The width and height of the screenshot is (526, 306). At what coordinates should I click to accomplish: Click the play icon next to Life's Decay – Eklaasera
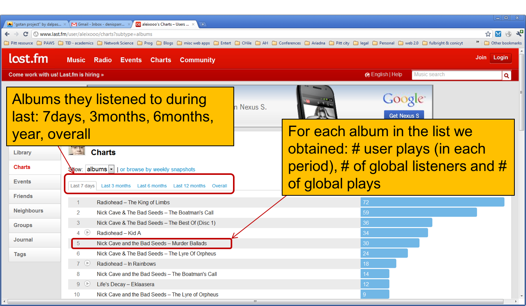coord(87,284)
